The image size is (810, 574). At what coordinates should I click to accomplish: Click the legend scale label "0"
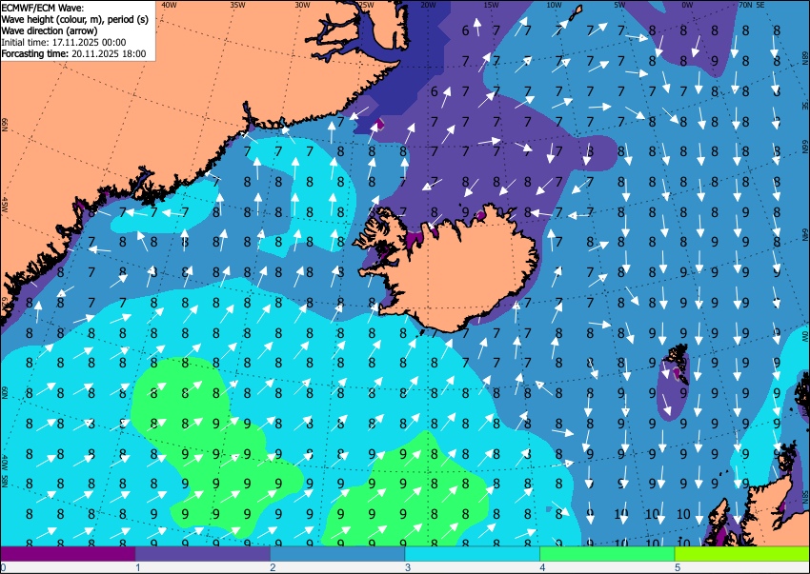[x=3, y=567]
